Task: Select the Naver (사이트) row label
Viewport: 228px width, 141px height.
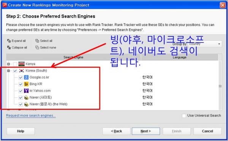Action: click(41, 97)
